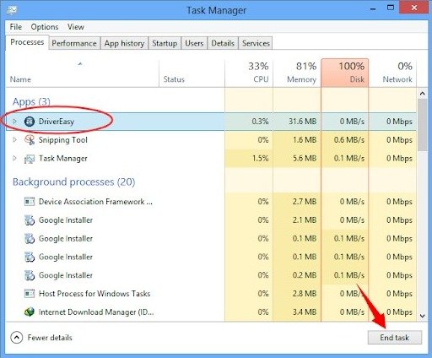Click the Host Process for Windows Tasks icon
Image resolution: width=432 pixels, height=358 pixels.
tap(30, 294)
